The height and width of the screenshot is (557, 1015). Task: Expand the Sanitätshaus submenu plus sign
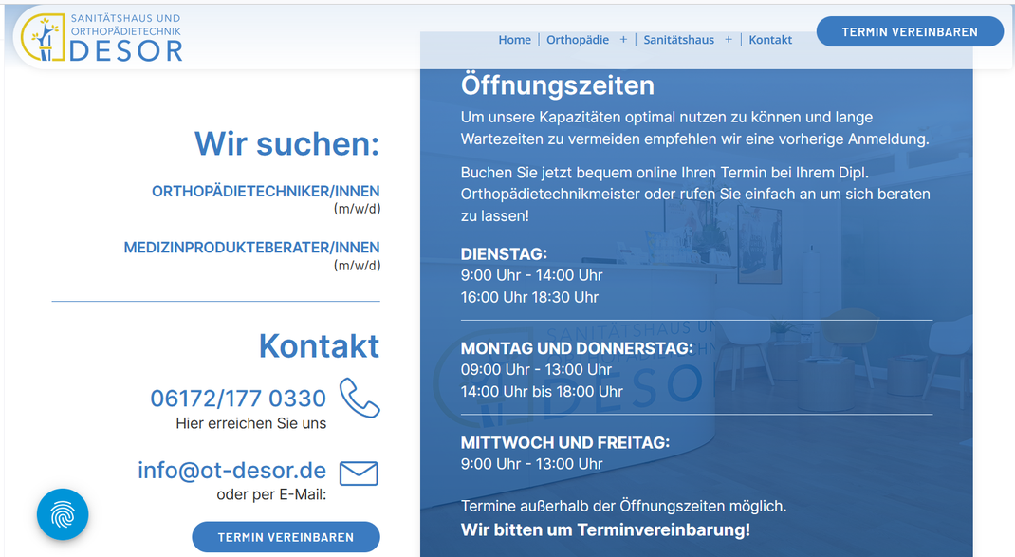(x=729, y=40)
